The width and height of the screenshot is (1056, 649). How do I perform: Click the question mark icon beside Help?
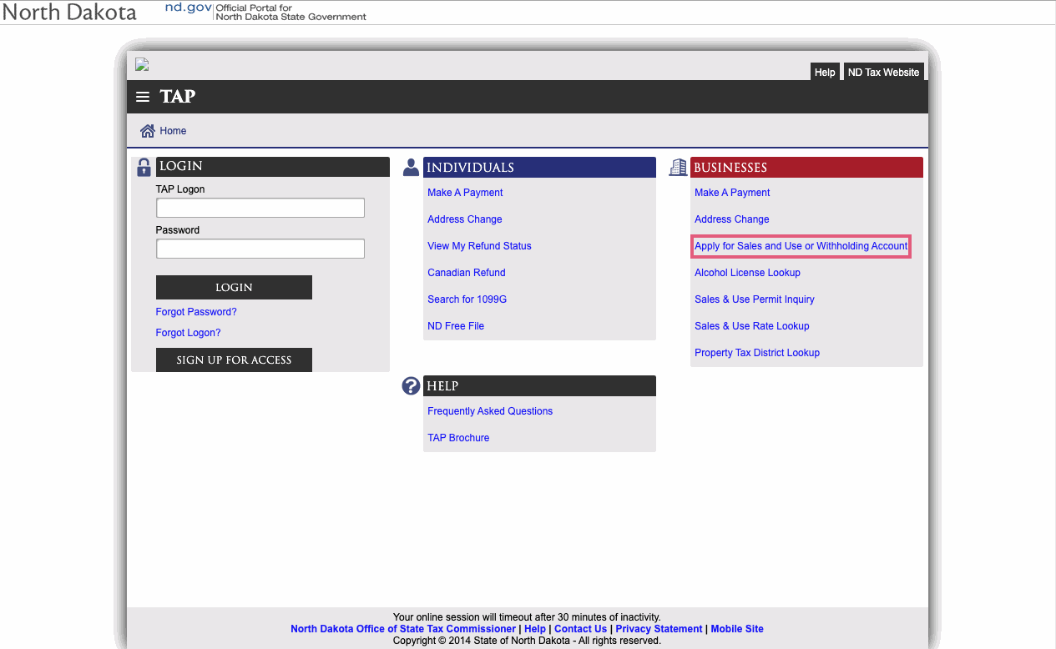[411, 386]
